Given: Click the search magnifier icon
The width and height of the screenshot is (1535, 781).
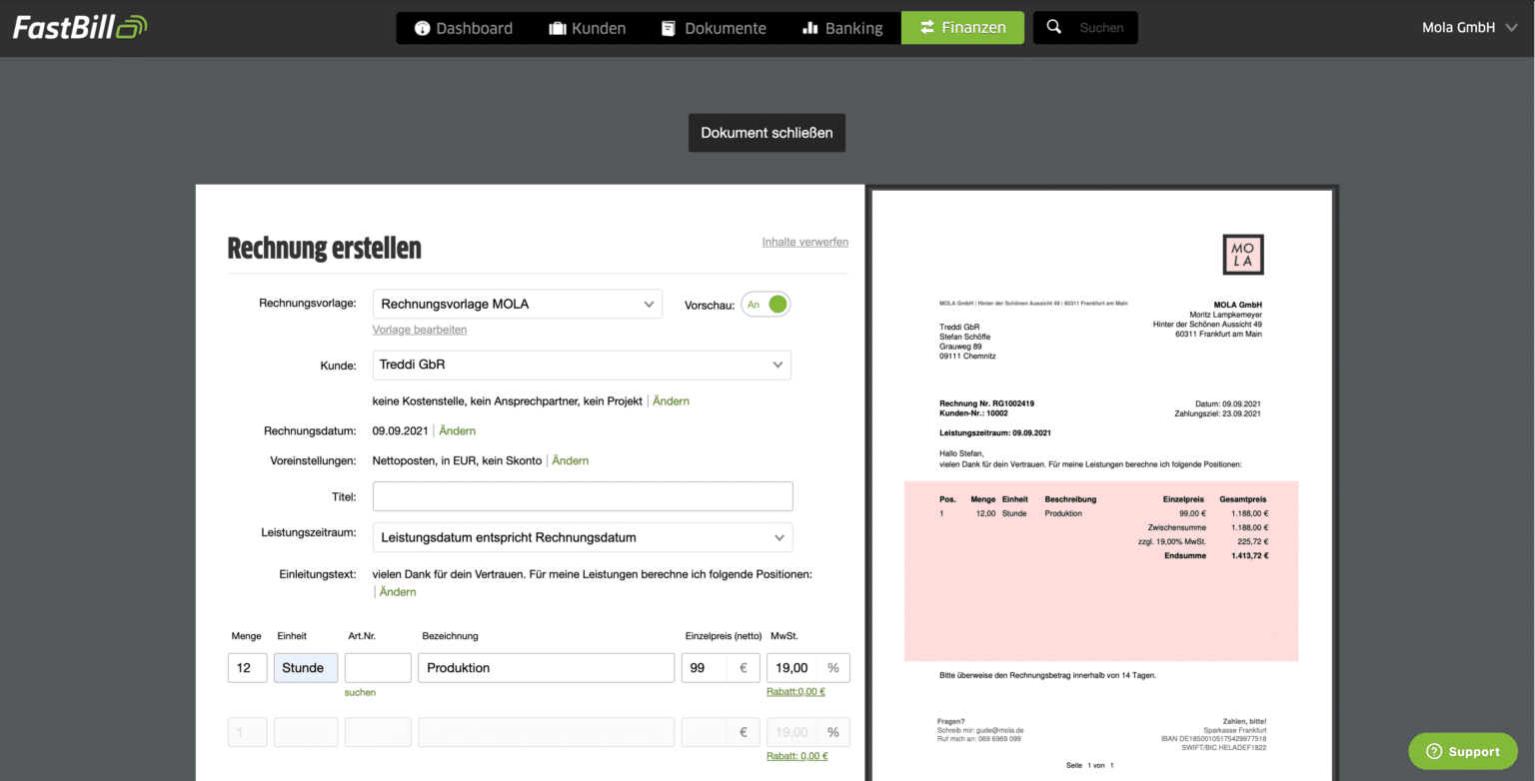Looking at the screenshot, I should point(1053,27).
